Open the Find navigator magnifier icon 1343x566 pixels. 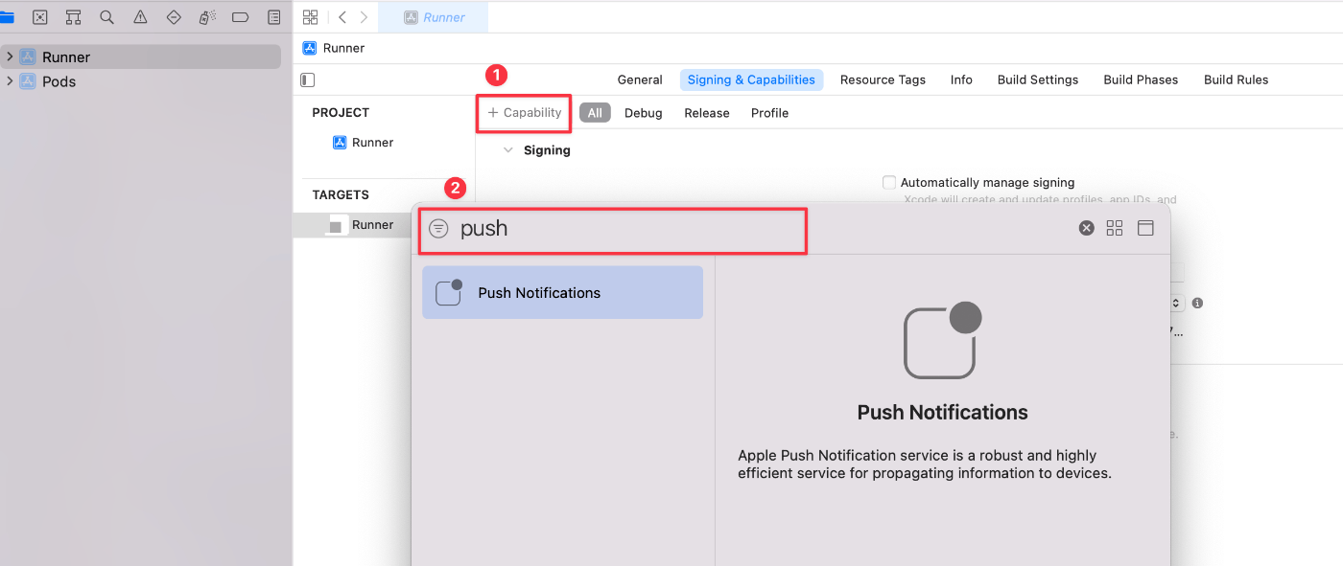(106, 17)
